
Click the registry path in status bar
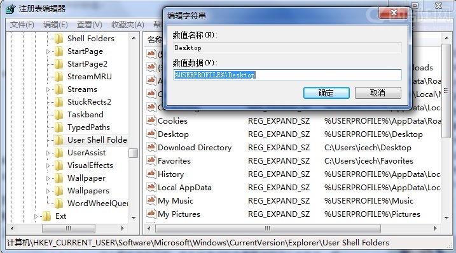pyautogui.click(x=198, y=243)
